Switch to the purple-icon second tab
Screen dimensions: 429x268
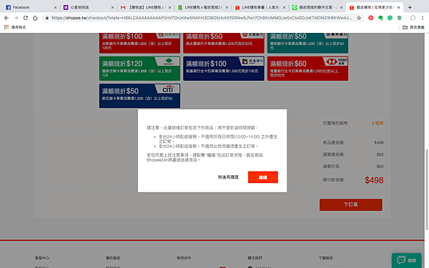pyautogui.click(x=88, y=7)
